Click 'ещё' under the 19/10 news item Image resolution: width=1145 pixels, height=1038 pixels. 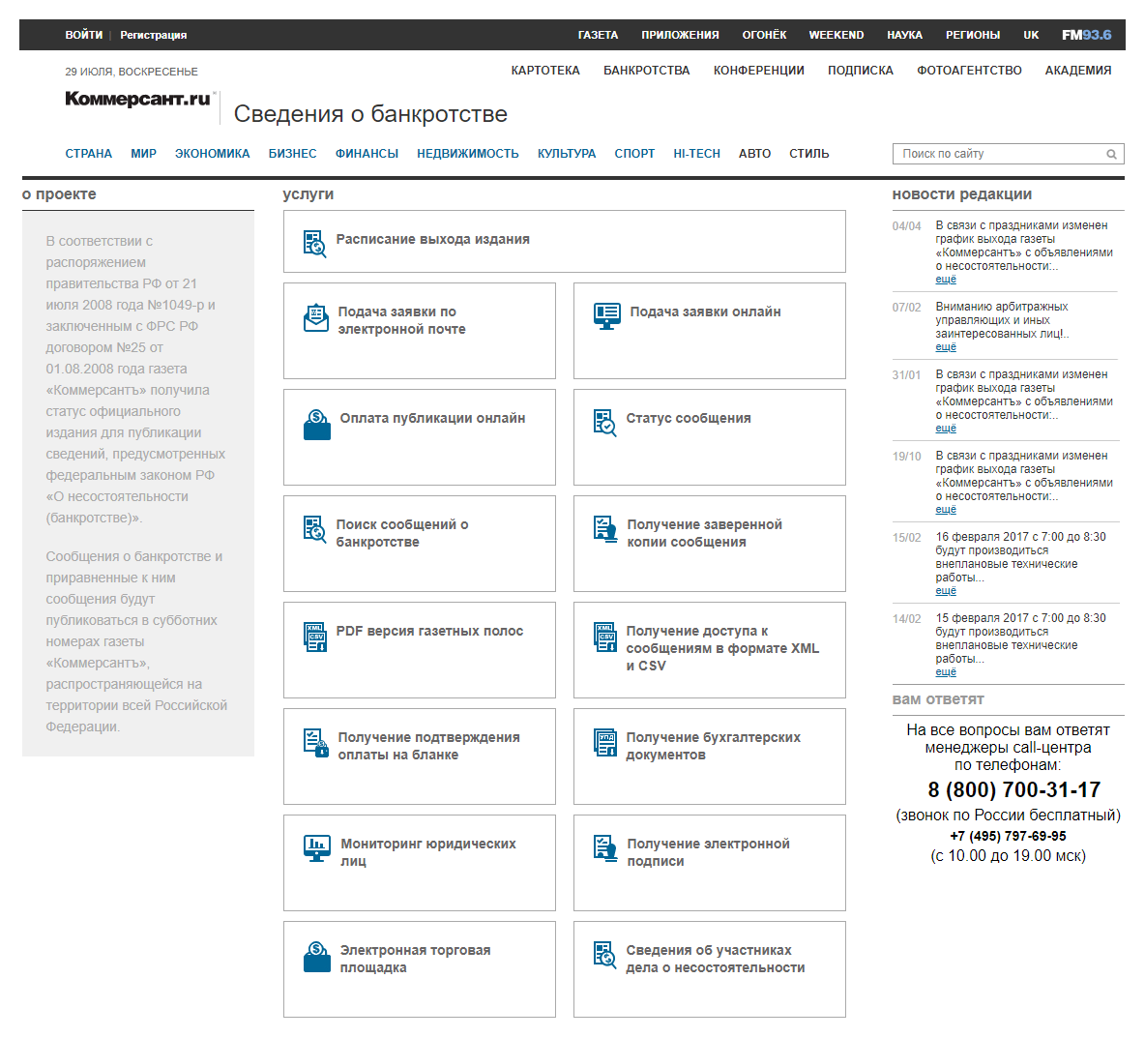click(x=946, y=509)
